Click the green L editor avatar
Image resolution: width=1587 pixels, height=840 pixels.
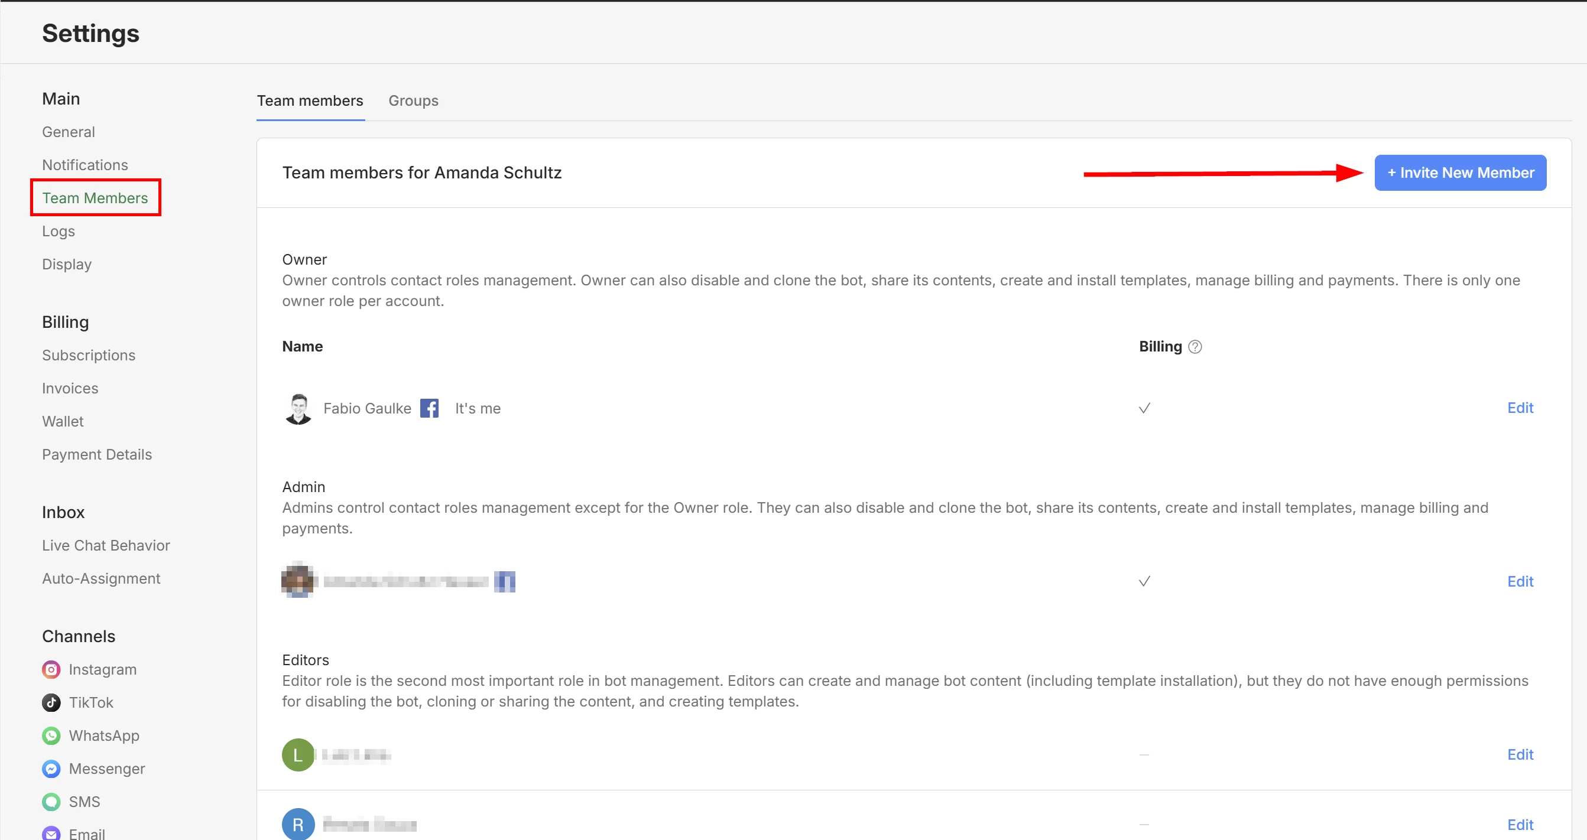coord(298,754)
